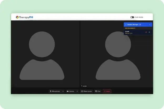Click the Share screen button
The width and height of the screenshot is (164, 109).
[86, 91]
